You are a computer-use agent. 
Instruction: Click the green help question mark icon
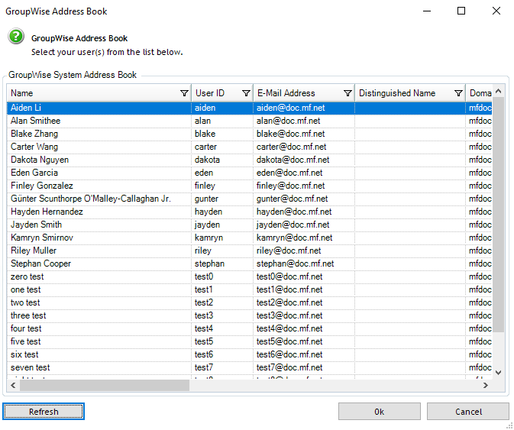point(16,37)
